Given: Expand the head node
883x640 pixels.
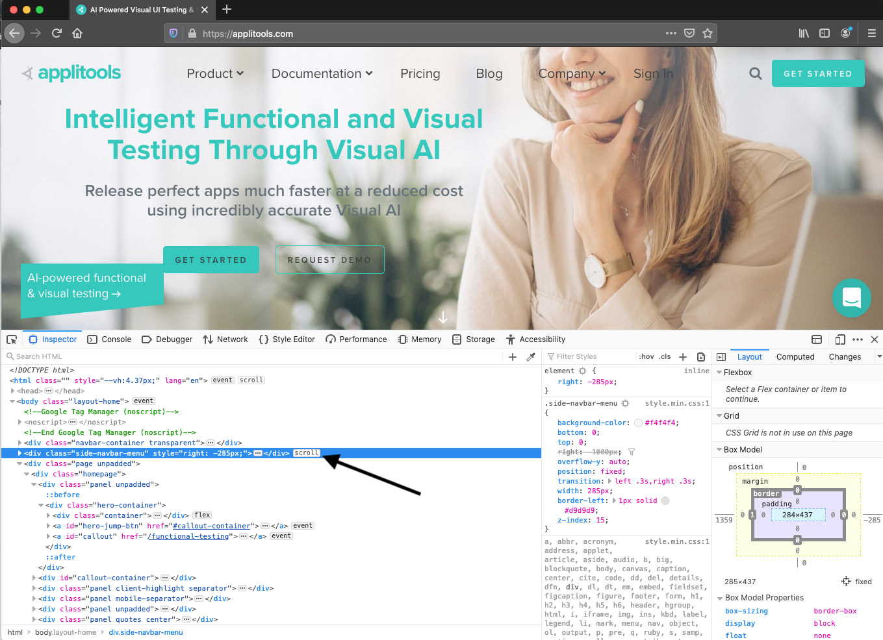Looking at the screenshot, I should tap(13, 391).
